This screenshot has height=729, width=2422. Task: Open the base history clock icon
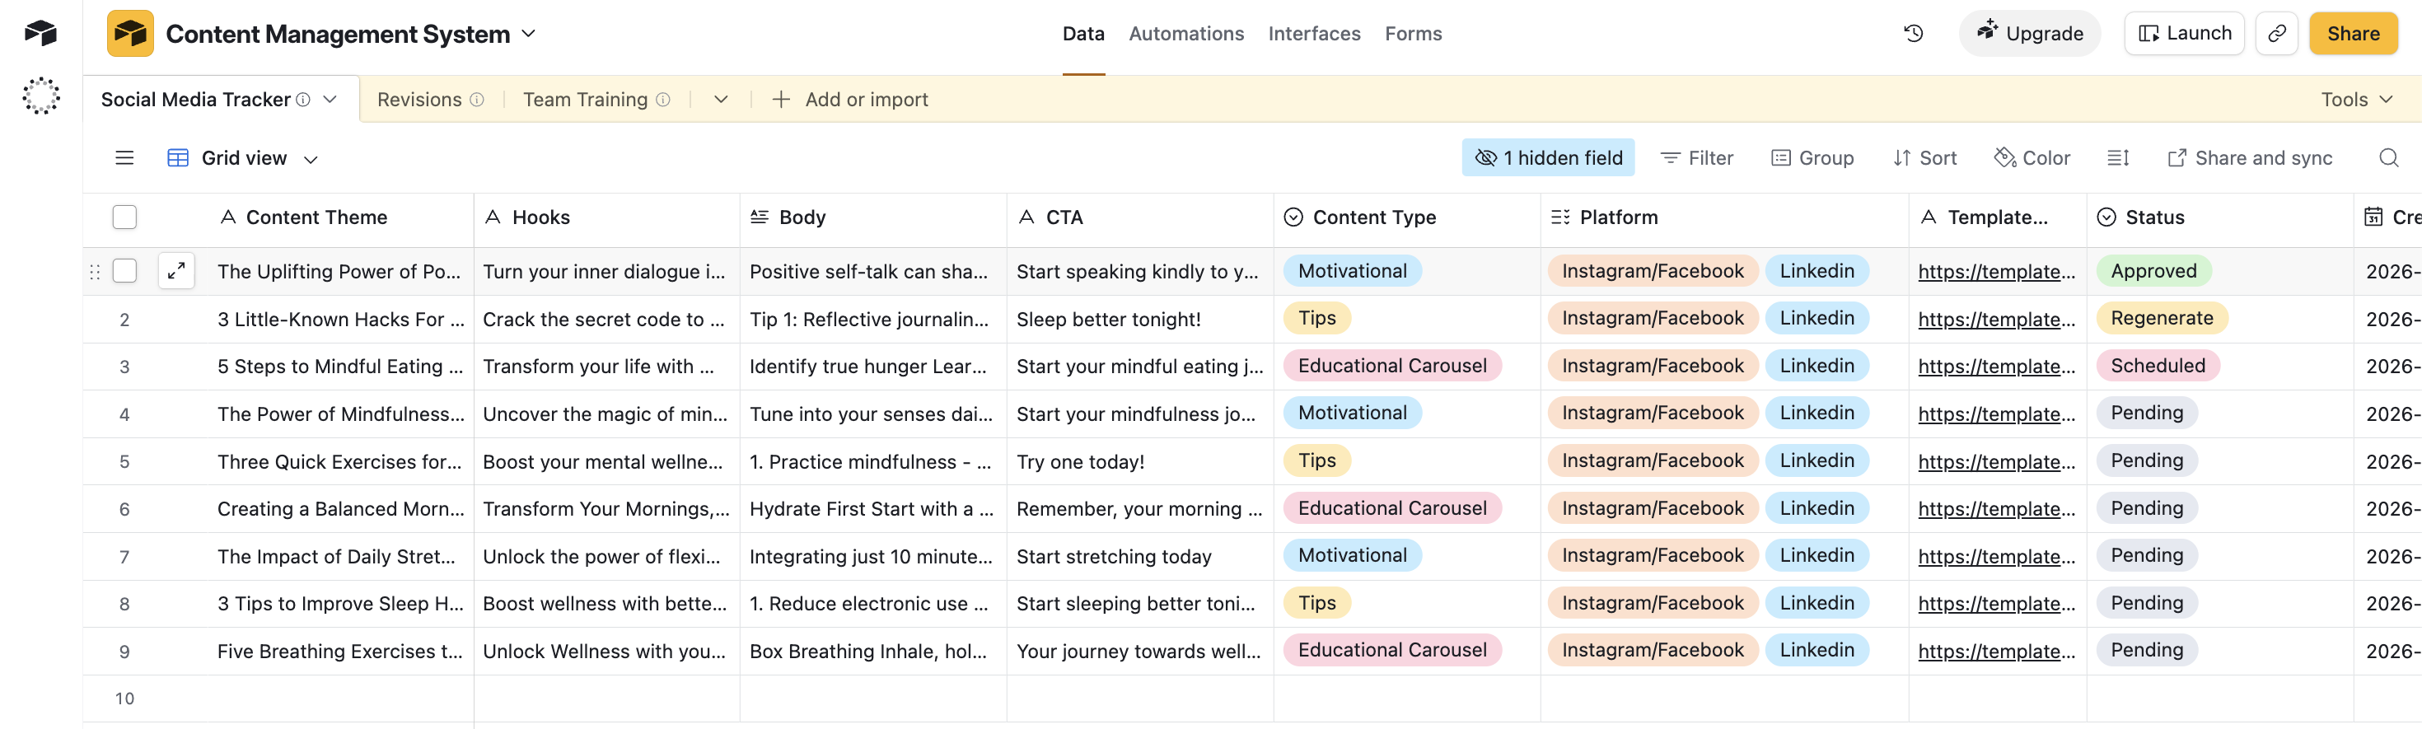[x=1914, y=34]
